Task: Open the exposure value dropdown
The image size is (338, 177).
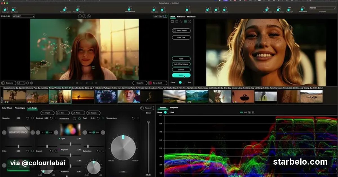Action: click(21, 83)
